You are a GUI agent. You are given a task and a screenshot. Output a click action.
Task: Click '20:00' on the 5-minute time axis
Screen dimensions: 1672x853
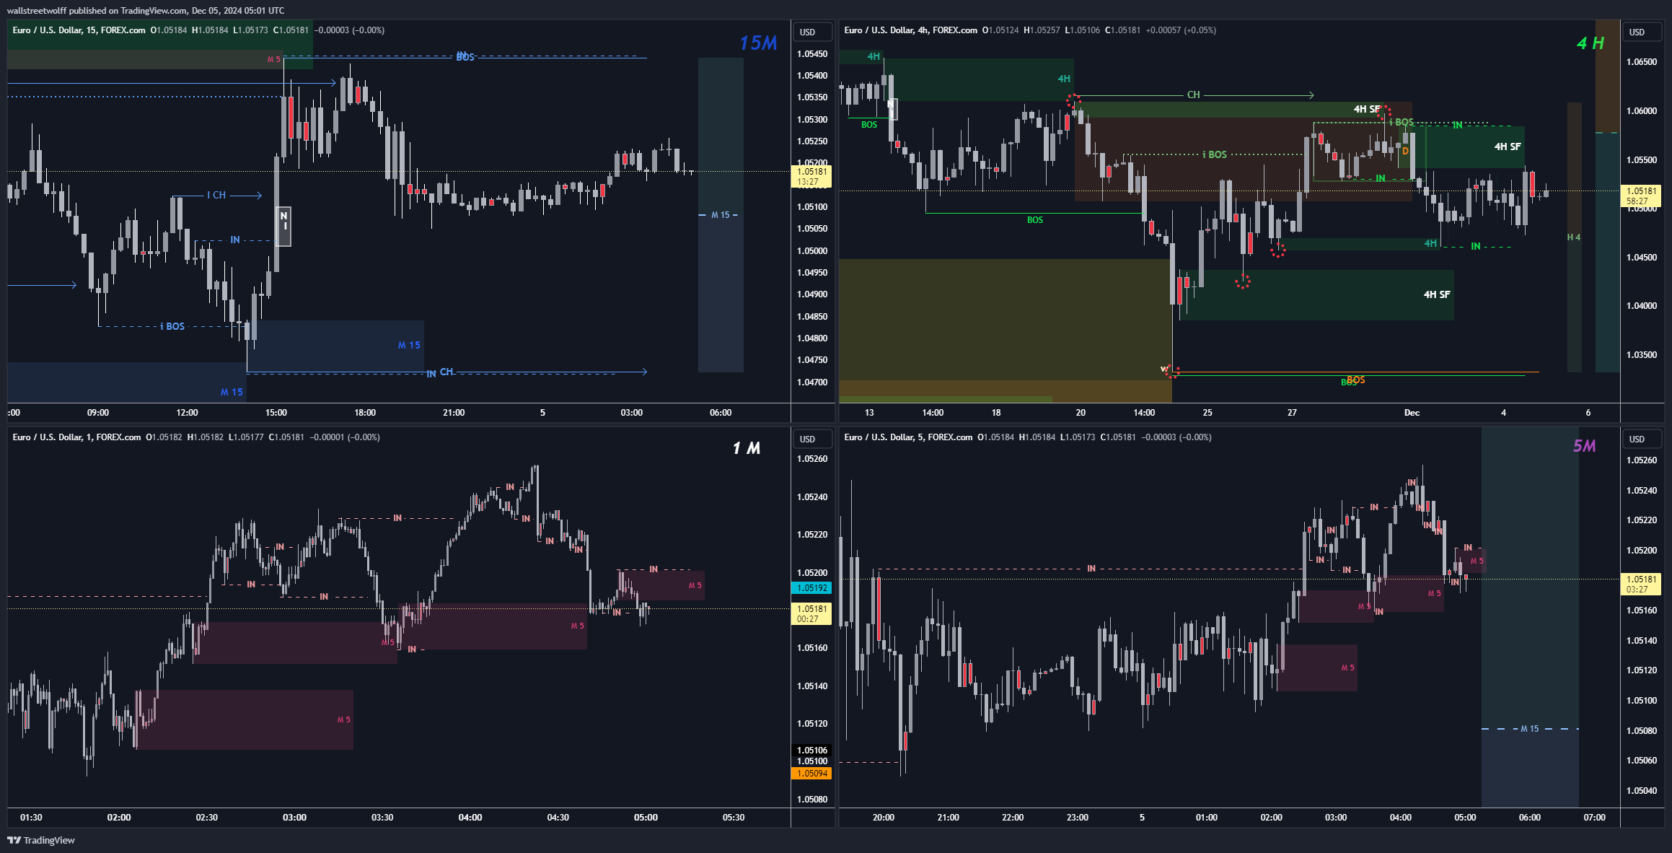[x=884, y=818]
